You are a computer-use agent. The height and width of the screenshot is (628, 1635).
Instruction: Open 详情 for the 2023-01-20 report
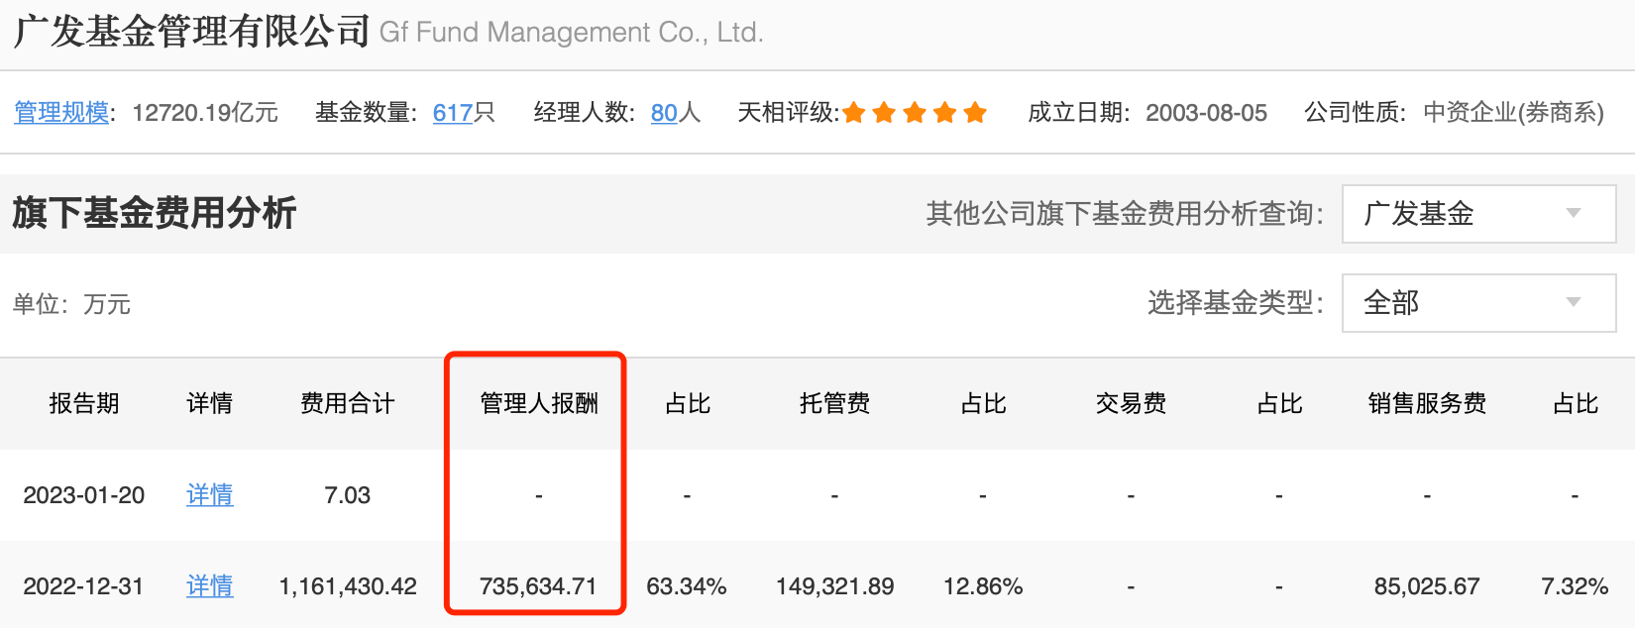[210, 495]
